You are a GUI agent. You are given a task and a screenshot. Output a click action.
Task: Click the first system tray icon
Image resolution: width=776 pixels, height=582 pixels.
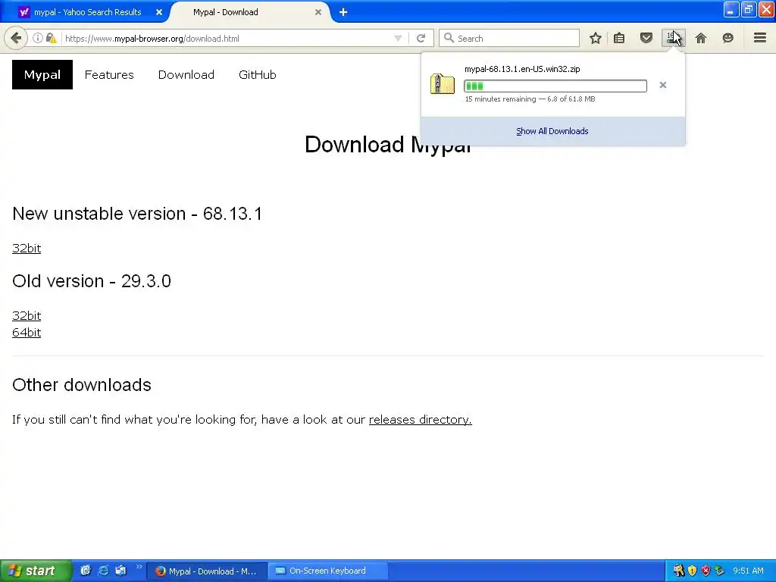(678, 571)
